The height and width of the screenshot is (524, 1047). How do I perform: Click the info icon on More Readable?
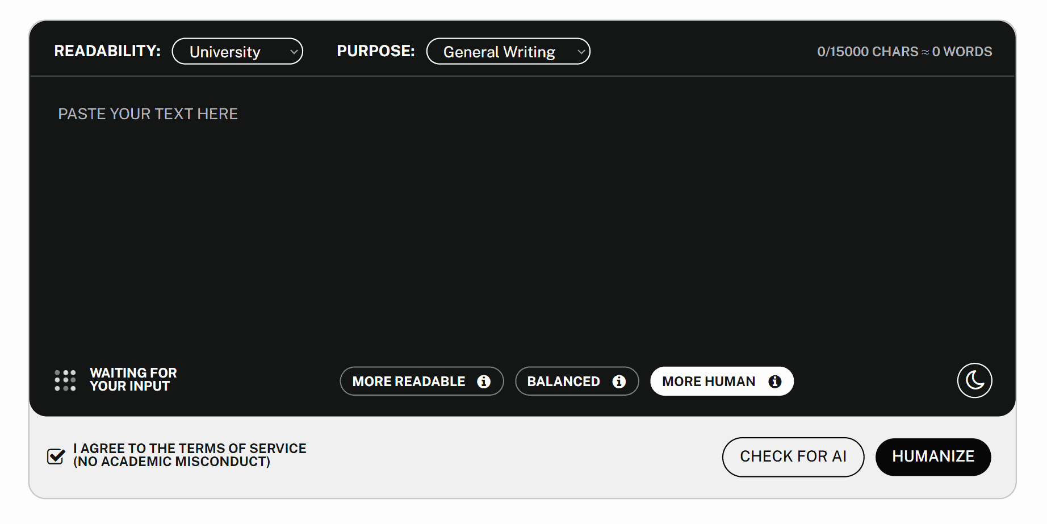coord(484,382)
